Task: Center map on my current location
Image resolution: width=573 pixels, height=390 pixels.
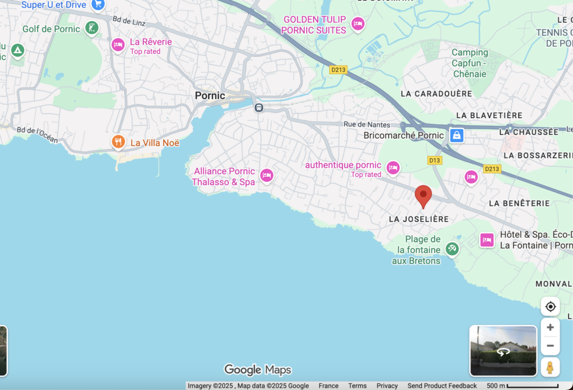Action: click(550, 307)
